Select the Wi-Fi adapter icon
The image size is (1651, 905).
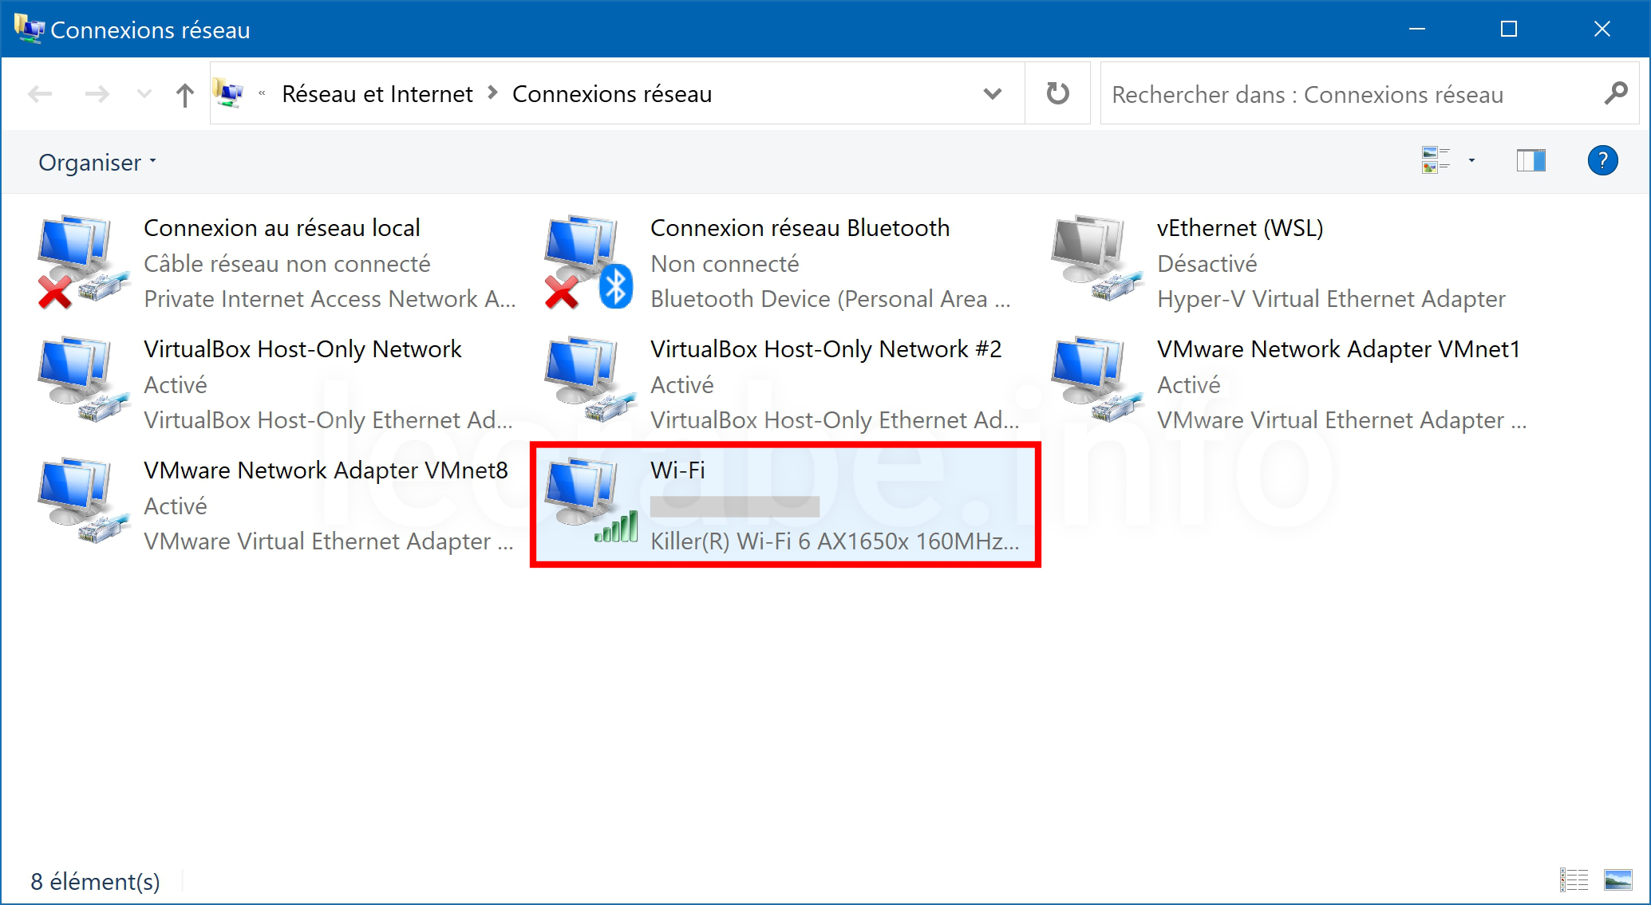(x=590, y=502)
